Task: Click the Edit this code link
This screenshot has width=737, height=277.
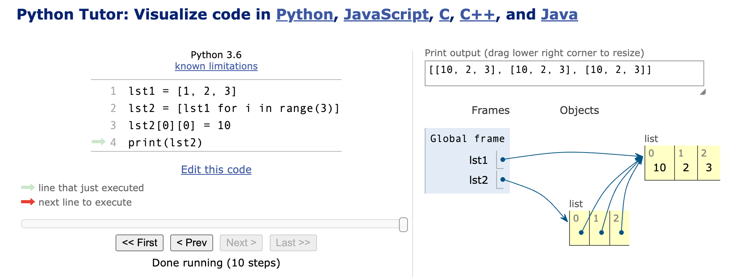Action: pyautogui.click(x=216, y=170)
